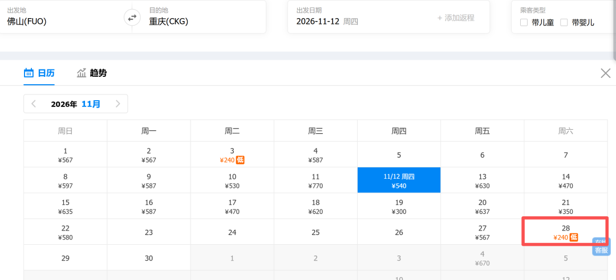Screen dimensions: 616x280
Task: Close the calendar panel
Action: (x=605, y=73)
